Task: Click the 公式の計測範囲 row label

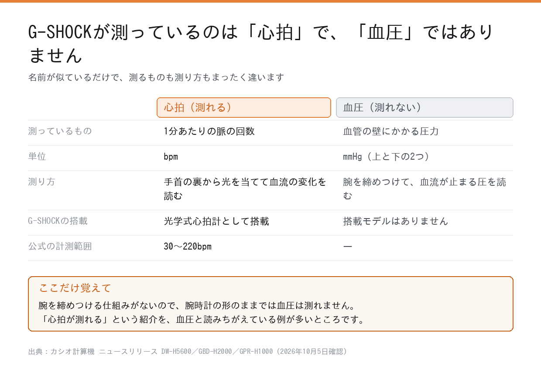Action: click(60, 246)
